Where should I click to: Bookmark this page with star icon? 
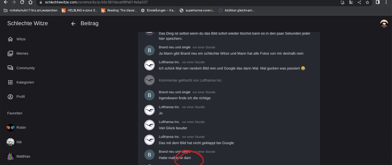(x=367, y=2)
